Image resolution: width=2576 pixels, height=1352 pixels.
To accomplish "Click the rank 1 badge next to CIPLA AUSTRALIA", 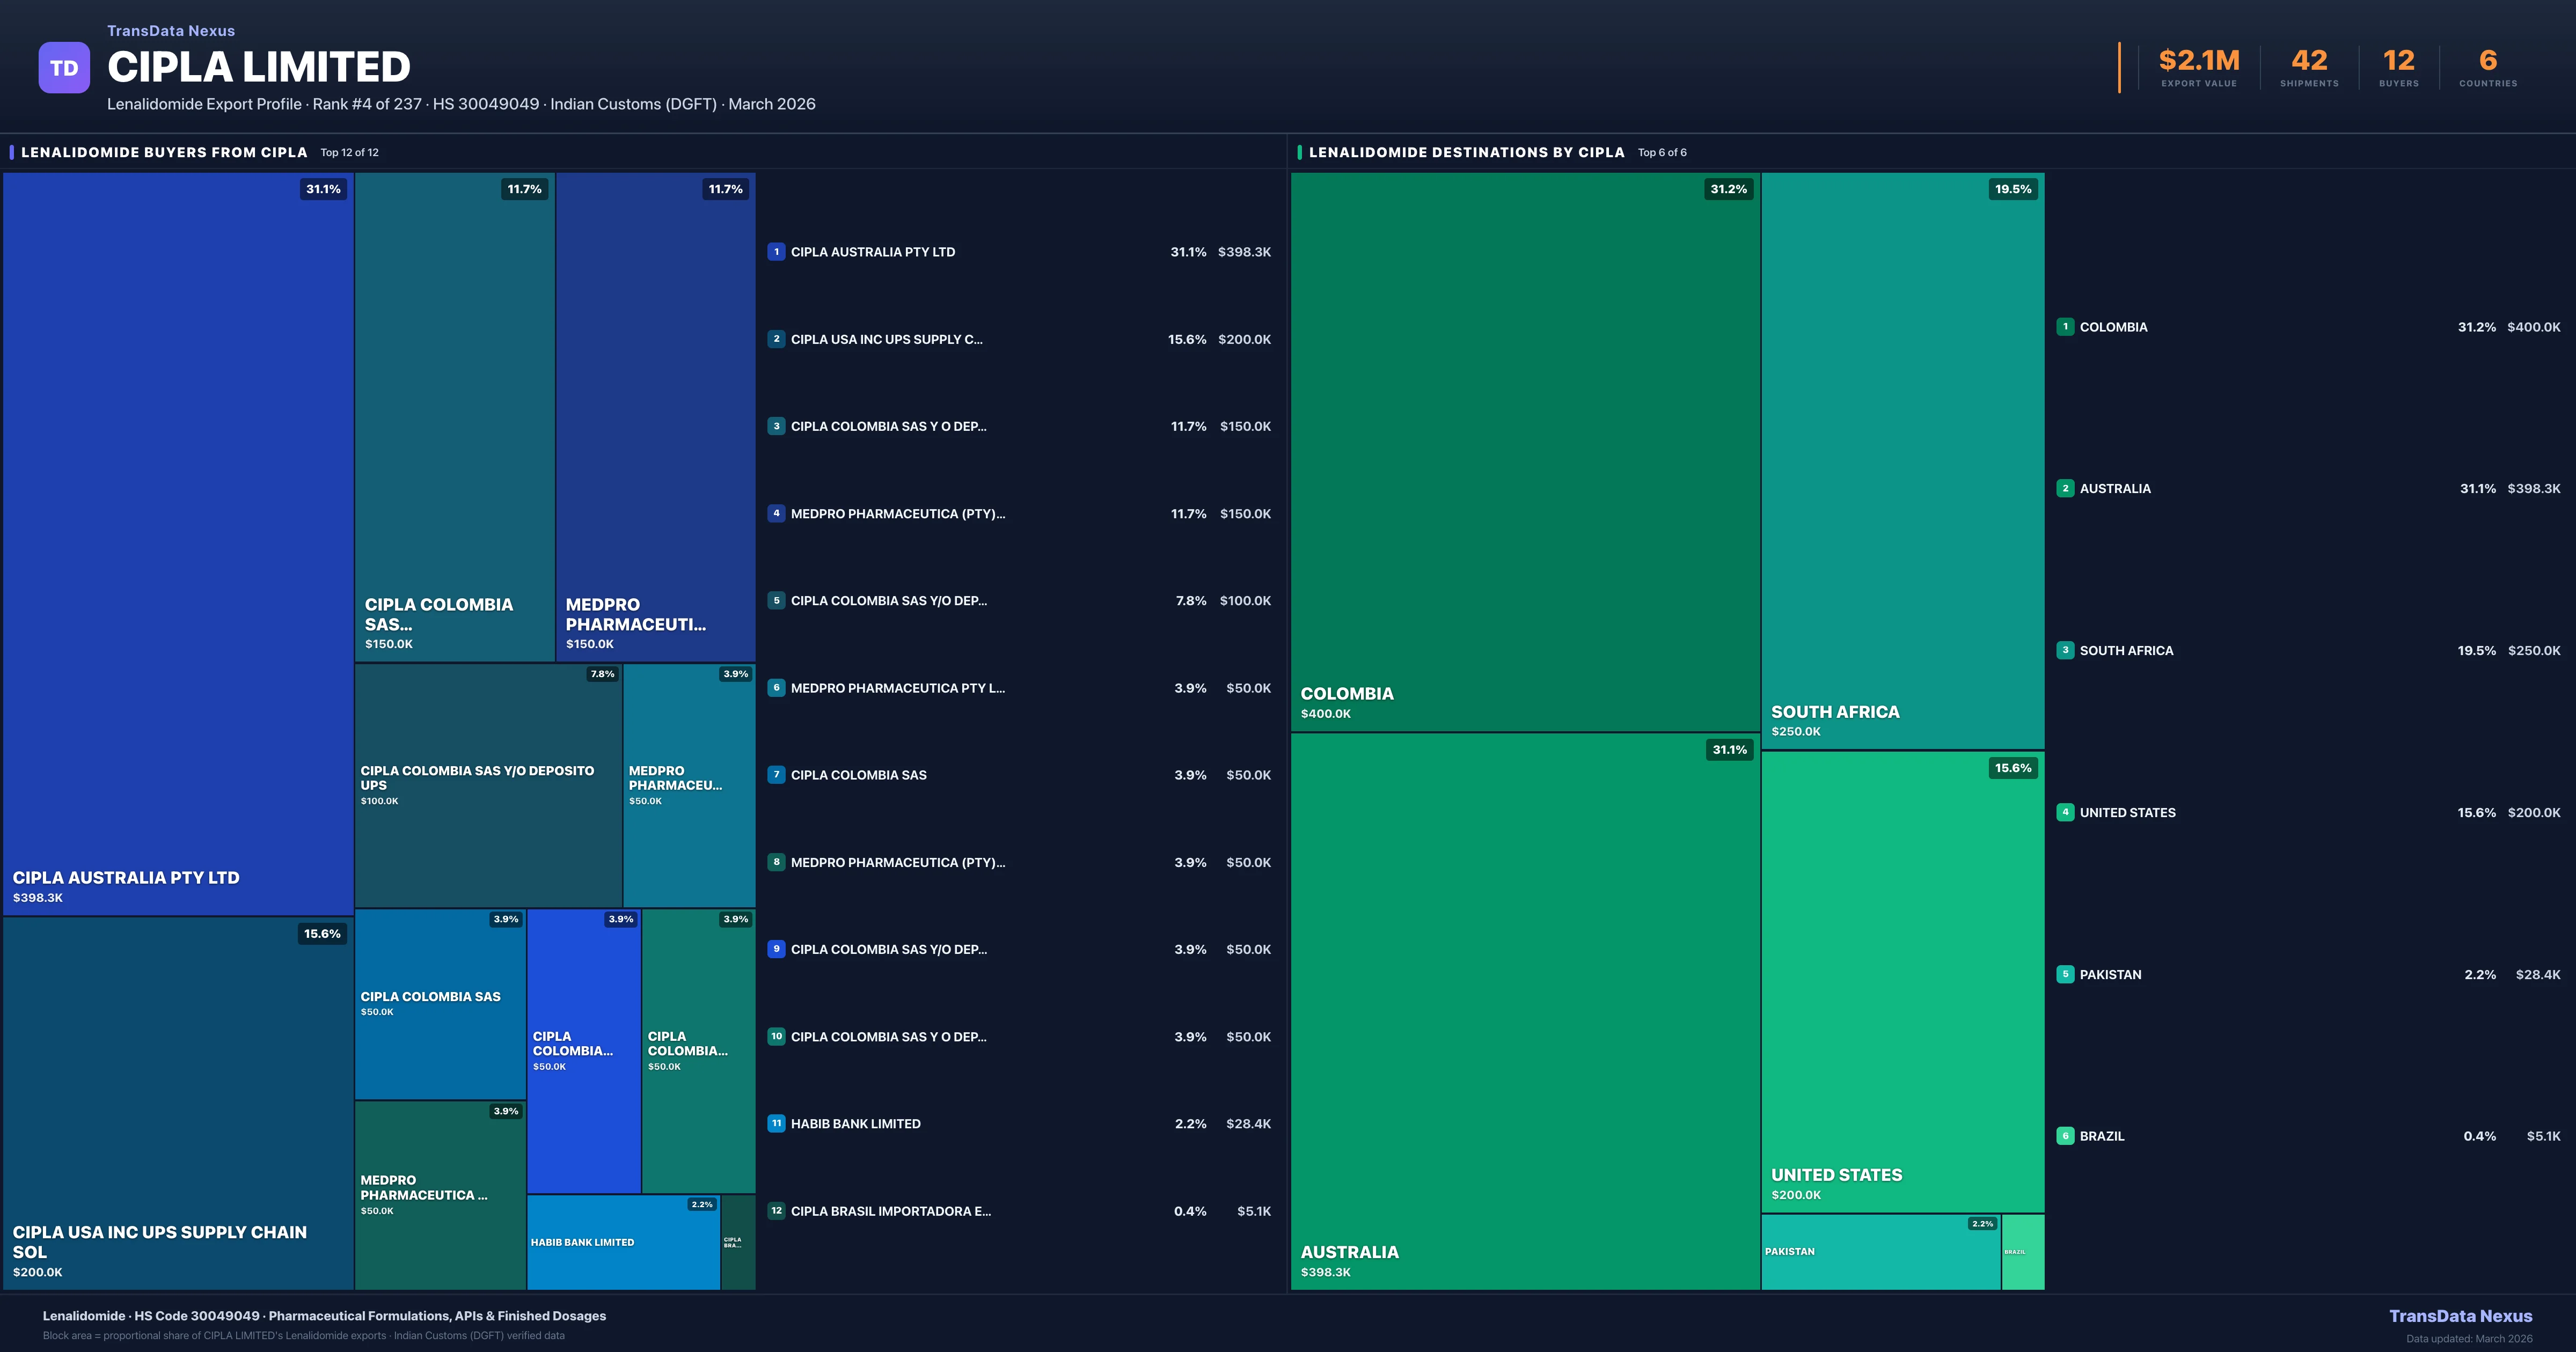I will coord(776,252).
